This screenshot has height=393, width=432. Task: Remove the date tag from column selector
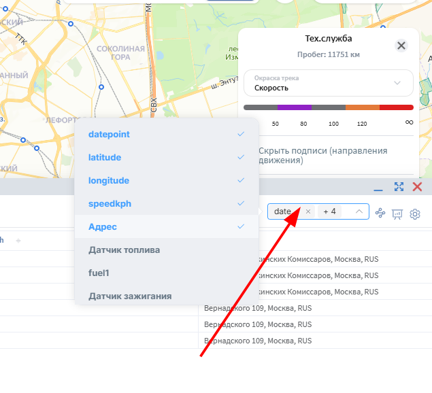point(308,211)
